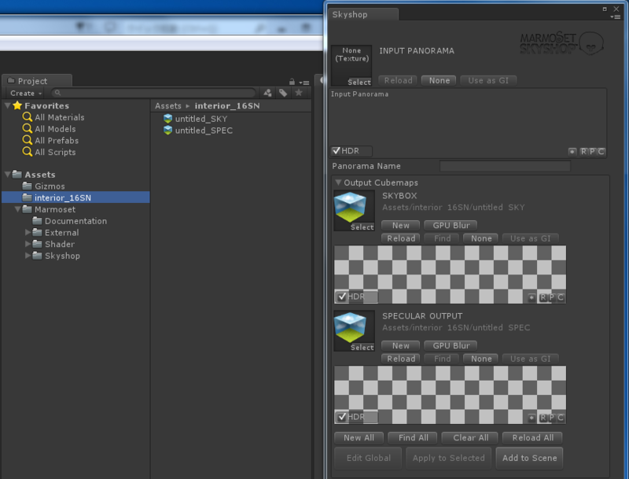Select All Models in Favorites
The width and height of the screenshot is (629, 479).
click(55, 129)
